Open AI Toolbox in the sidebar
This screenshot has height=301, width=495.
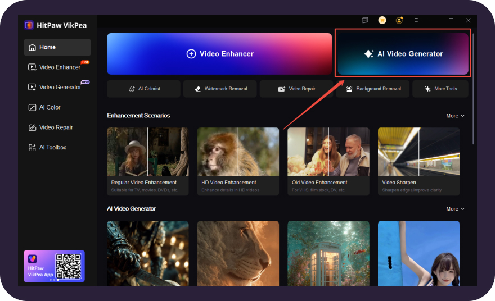tap(57, 148)
